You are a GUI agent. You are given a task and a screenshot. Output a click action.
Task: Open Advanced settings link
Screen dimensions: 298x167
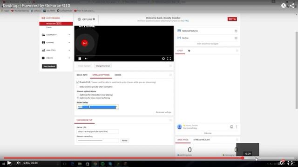[x=163, y=112]
